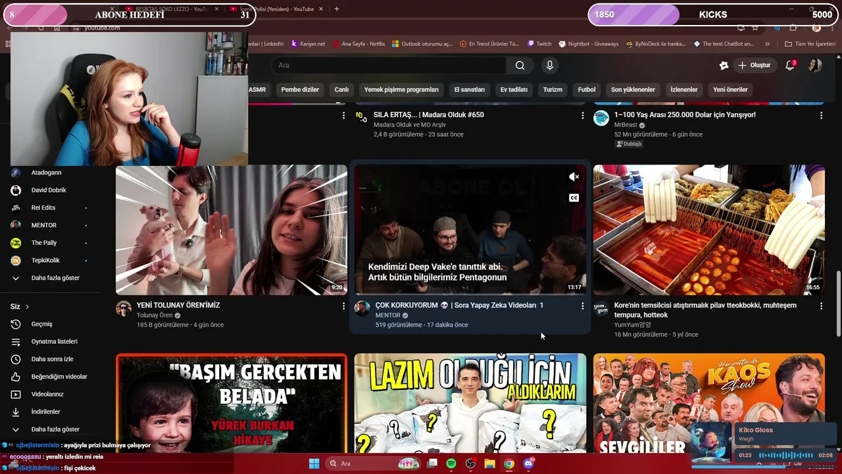Image resolution: width=842 pixels, height=474 pixels.
Task: Select the Ev tadilatı filter chip
Action: click(x=514, y=90)
